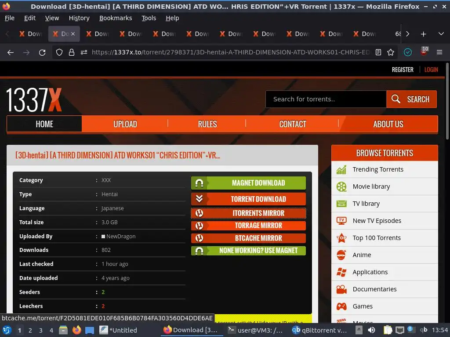
Task: Click the REGISTER link
Action: click(403, 70)
